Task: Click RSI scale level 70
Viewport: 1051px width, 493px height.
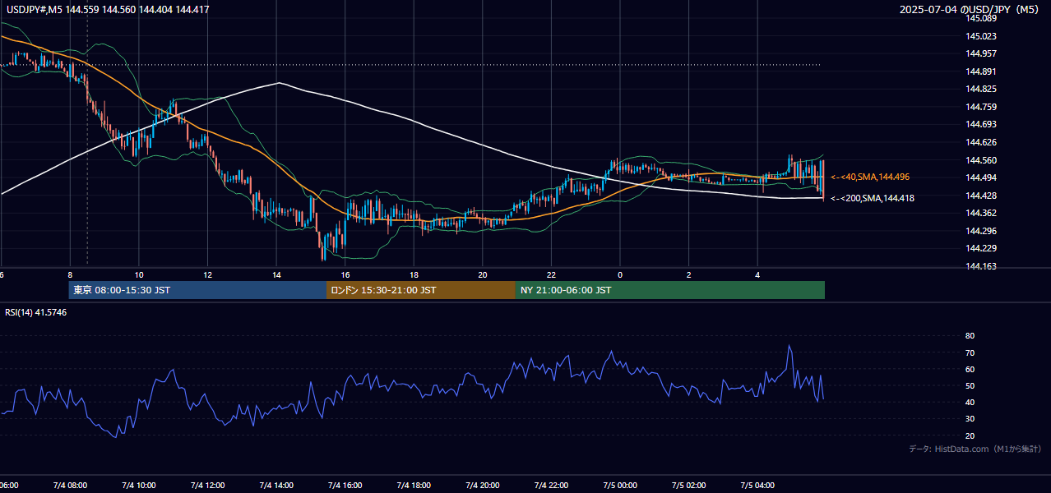Action: [970, 352]
